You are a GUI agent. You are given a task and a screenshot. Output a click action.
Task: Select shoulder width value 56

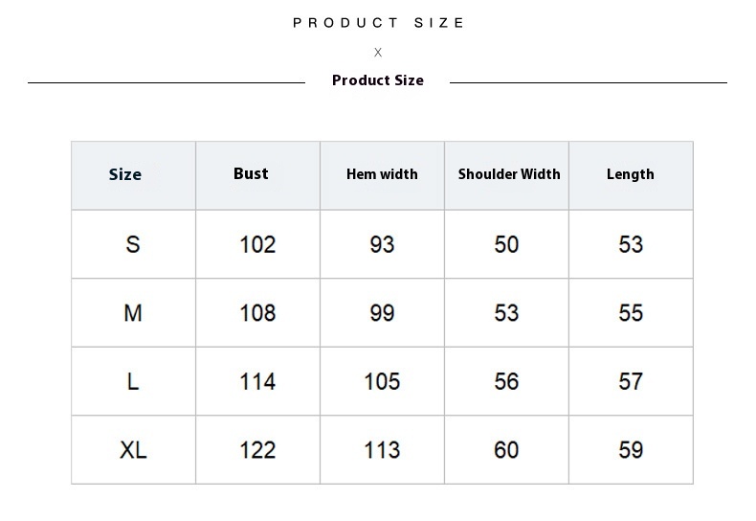tap(506, 381)
